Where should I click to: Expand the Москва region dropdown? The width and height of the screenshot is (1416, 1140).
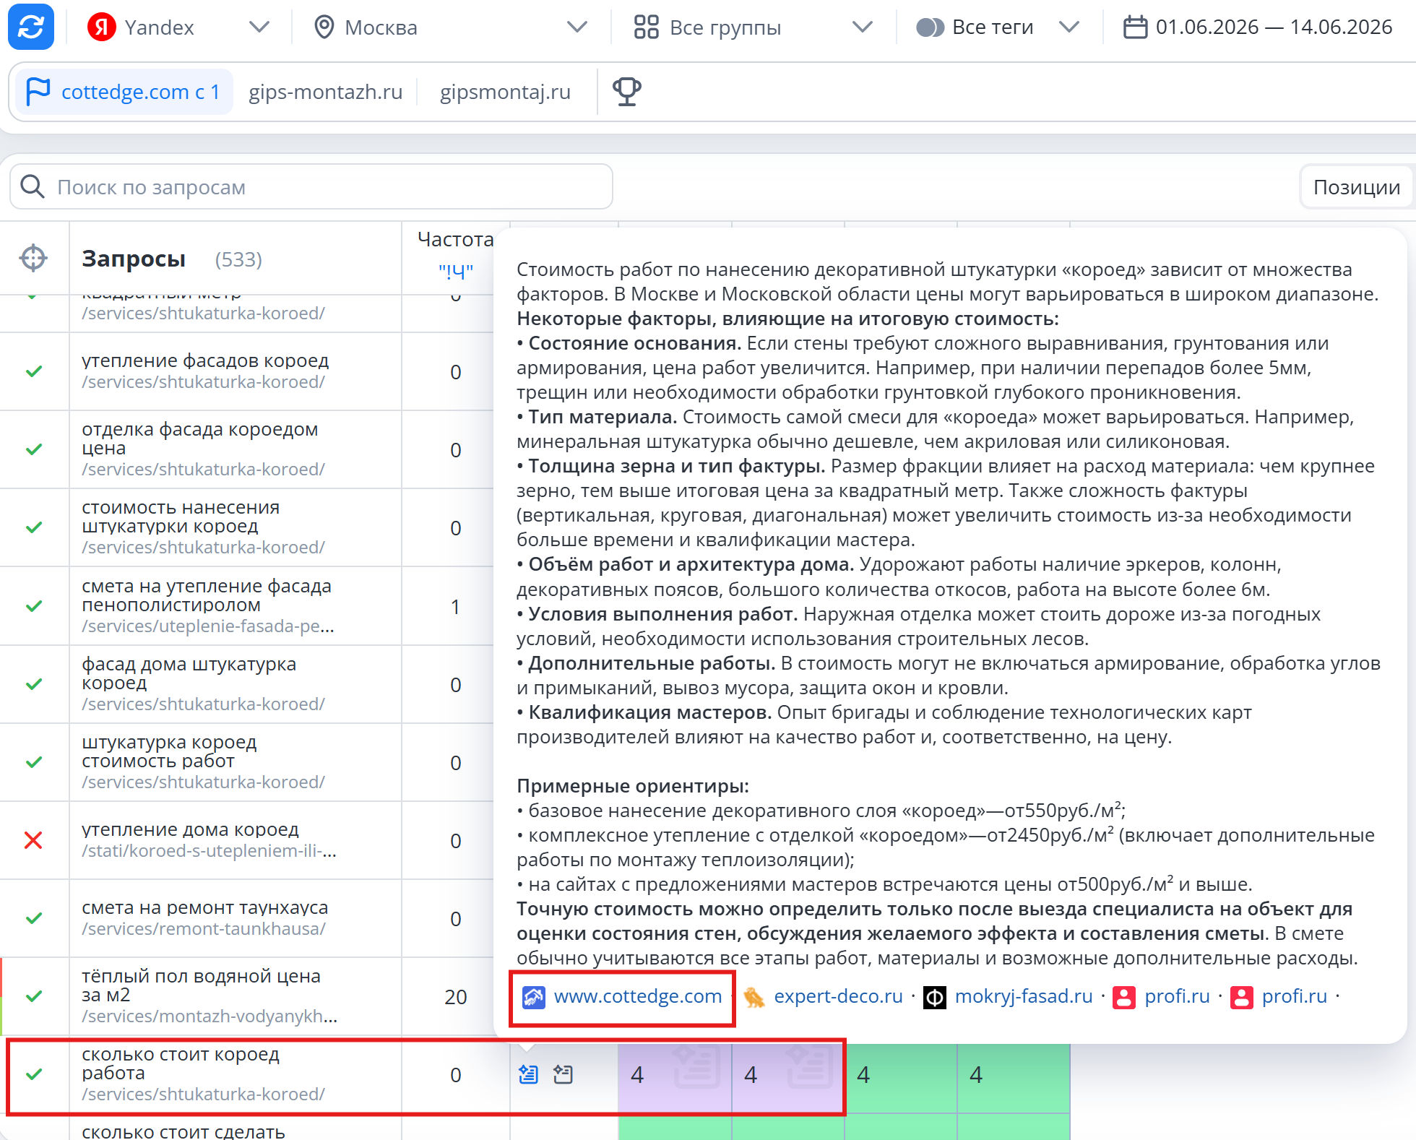(577, 27)
